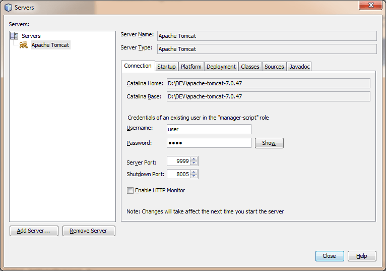
Task: Open the Startup tab
Action: (x=166, y=67)
